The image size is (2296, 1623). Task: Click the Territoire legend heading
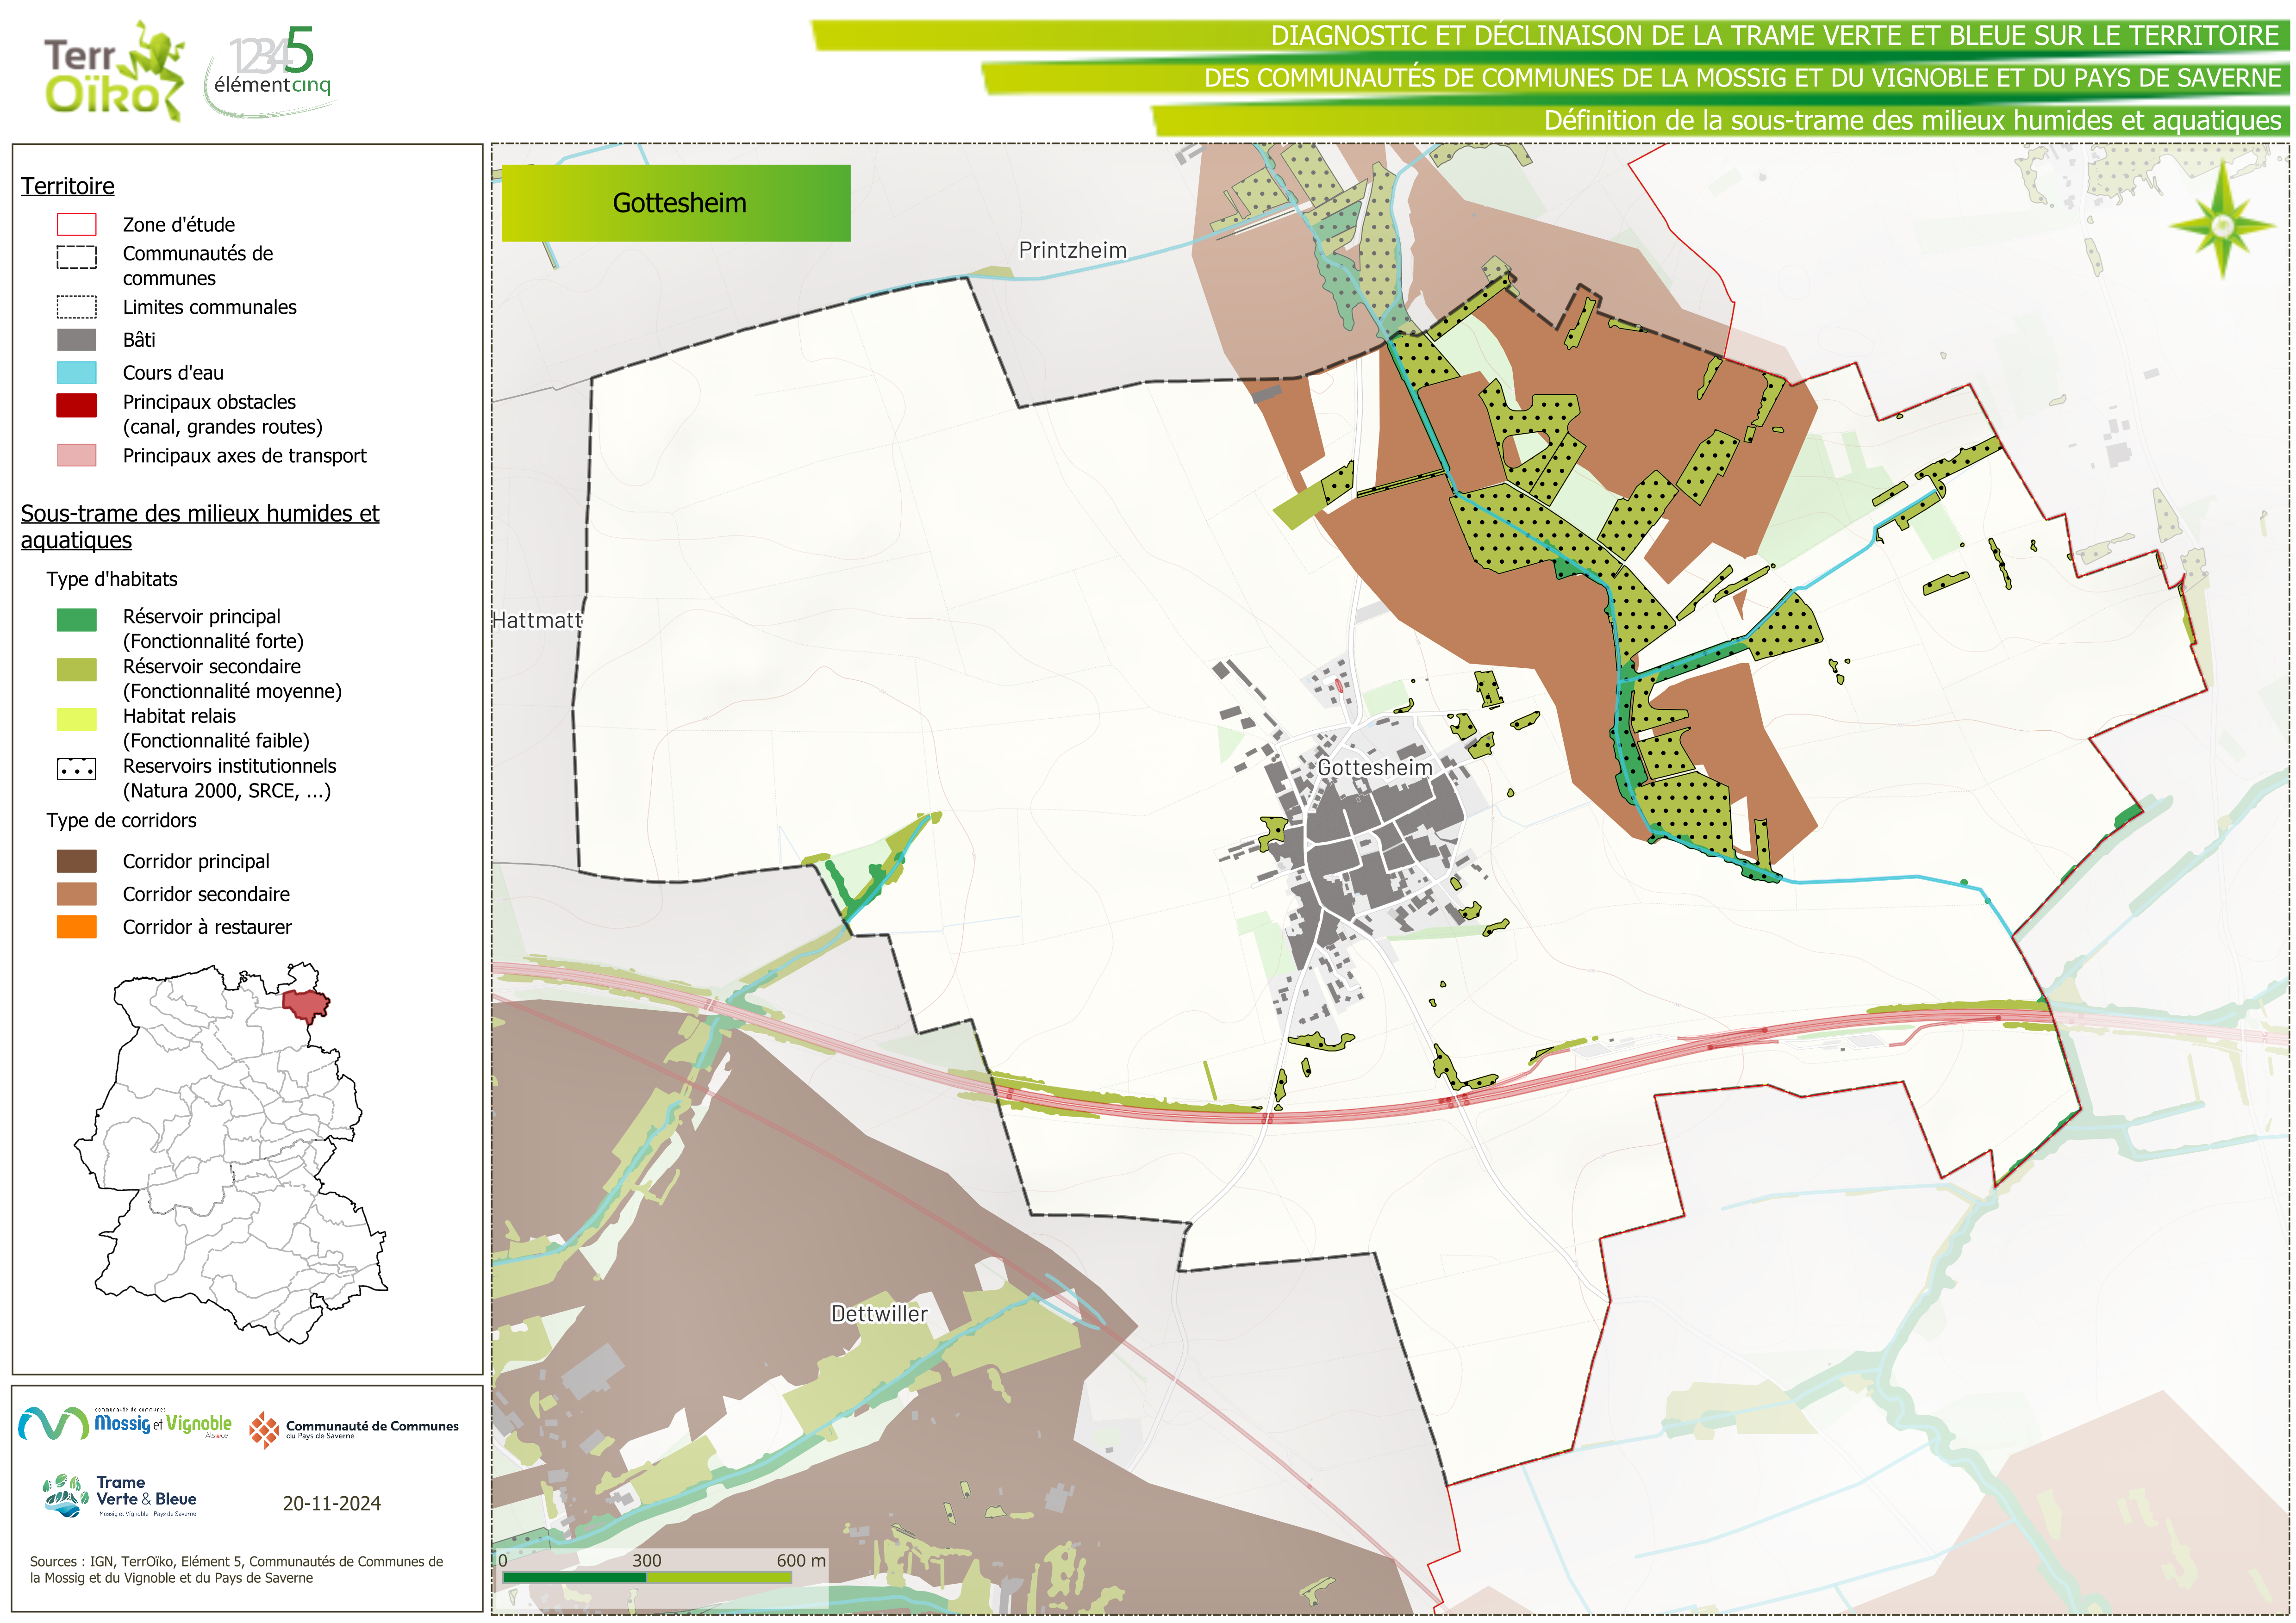[x=67, y=186]
